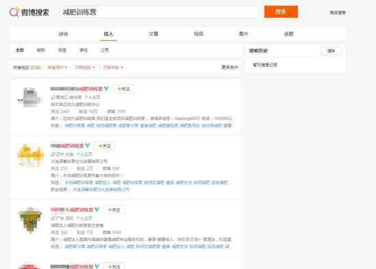Image resolution: width=376 pixels, height=269 pixels.
Task: Expand the 不限年龄 age dropdown
Action: click(x=113, y=68)
